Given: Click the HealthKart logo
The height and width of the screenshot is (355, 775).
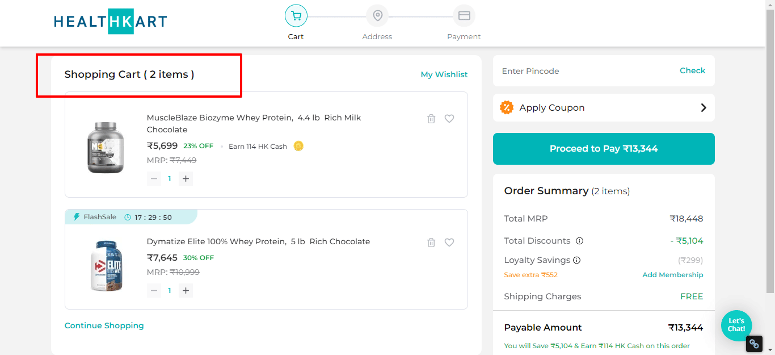Looking at the screenshot, I should (x=111, y=21).
